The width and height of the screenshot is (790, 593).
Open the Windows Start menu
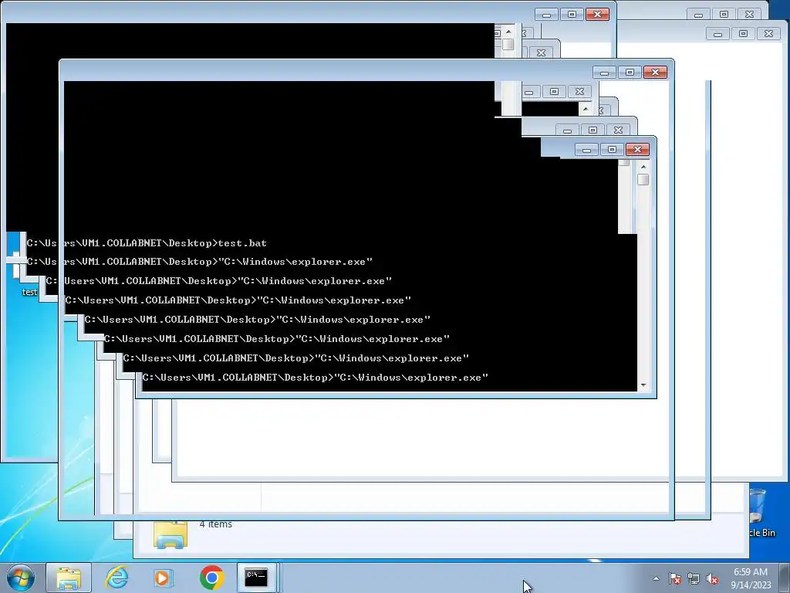20,578
